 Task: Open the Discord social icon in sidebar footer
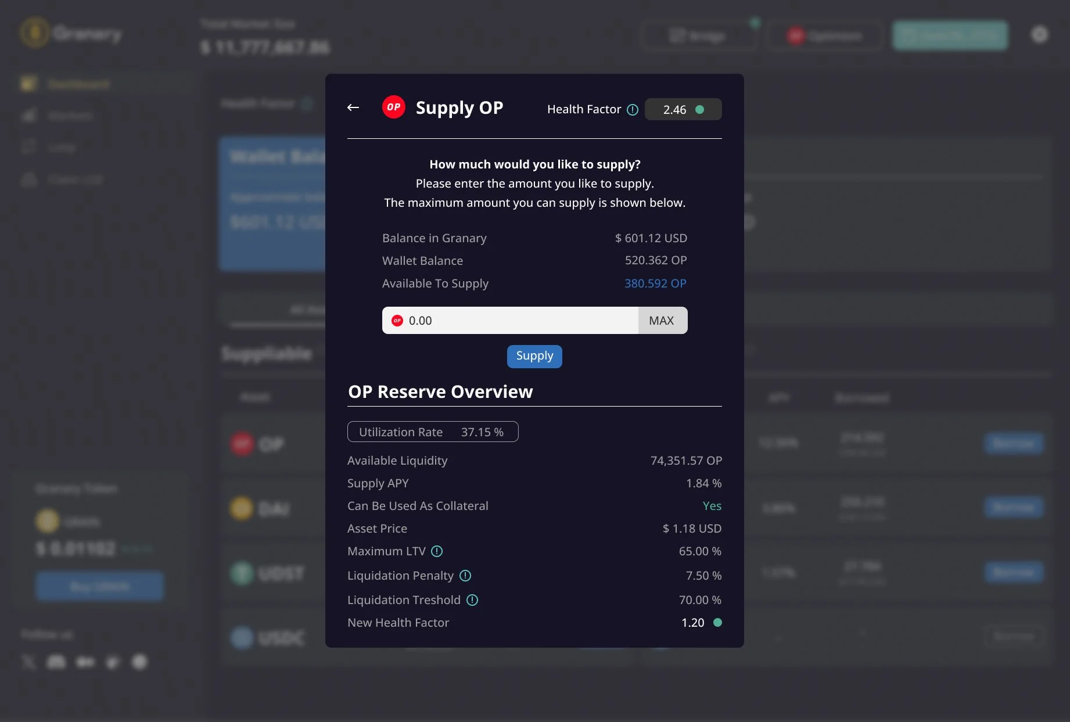[x=56, y=662]
